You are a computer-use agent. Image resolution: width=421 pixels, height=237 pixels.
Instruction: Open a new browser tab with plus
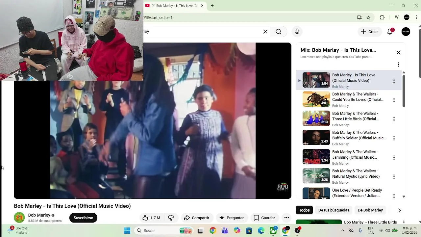pyautogui.click(x=212, y=6)
